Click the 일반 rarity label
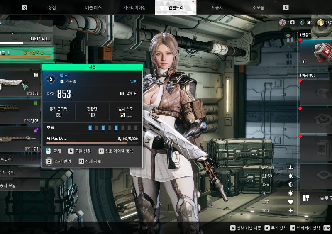This screenshot has width=332, height=234. (134, 82)
